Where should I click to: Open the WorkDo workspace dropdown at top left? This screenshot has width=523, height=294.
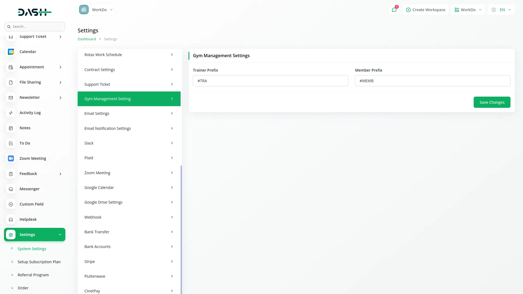96,10
